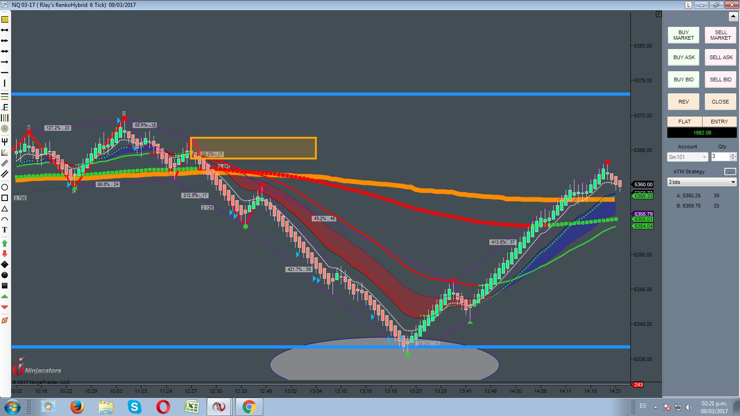Viewport: 740px width, 416px height.
Task: Open the ATM Strategy ellipsis options
Action: point(730,171)
